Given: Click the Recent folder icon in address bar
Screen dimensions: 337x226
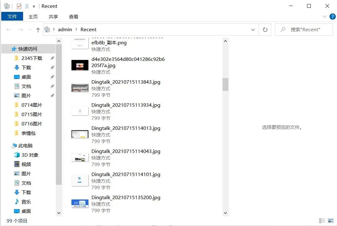Looking at the screenshot, I should tap(47, 29).
